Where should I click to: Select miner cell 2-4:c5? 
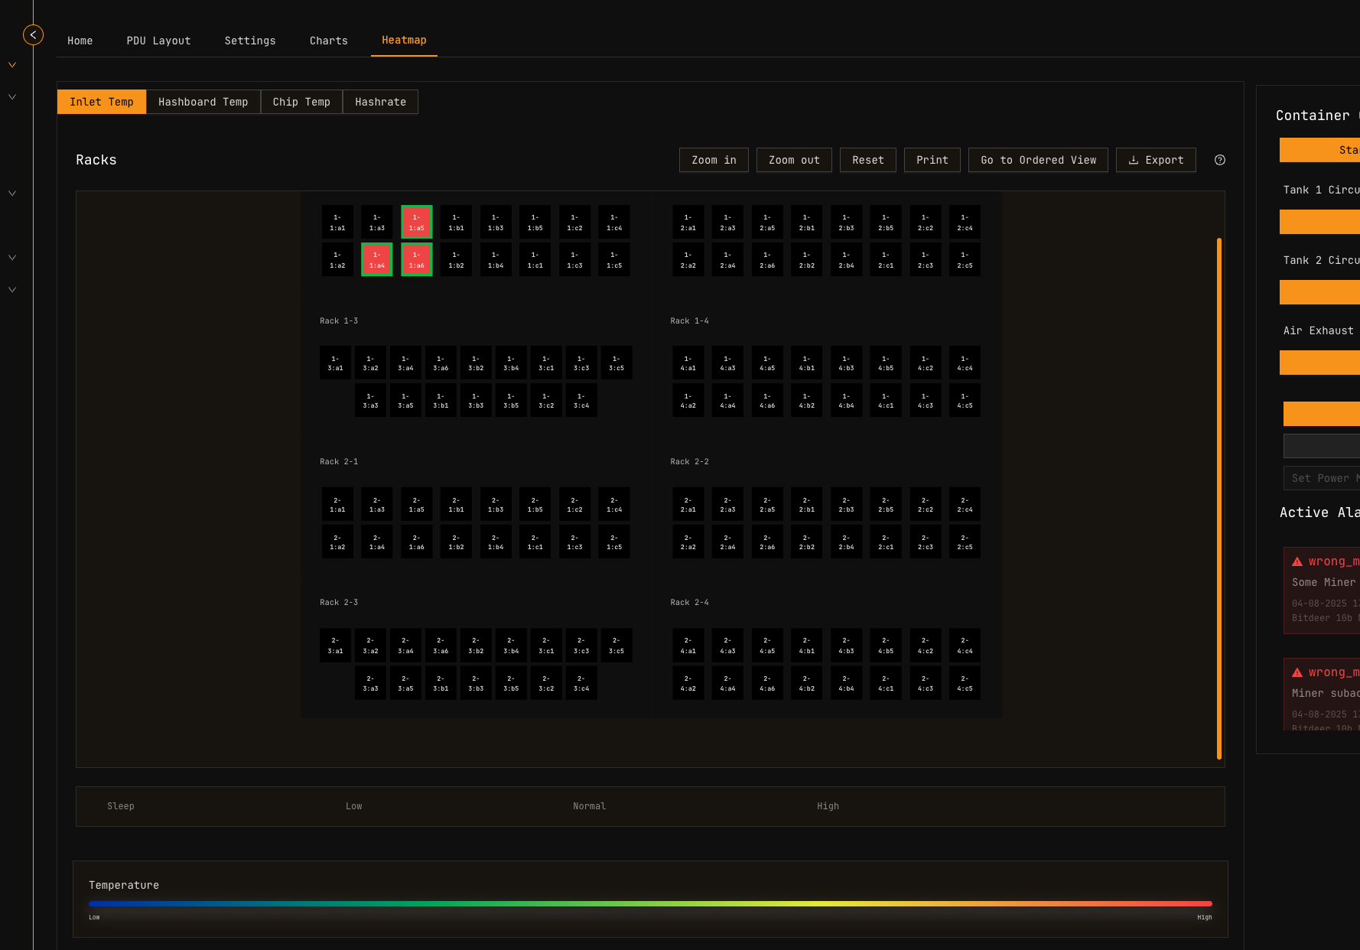964,683
